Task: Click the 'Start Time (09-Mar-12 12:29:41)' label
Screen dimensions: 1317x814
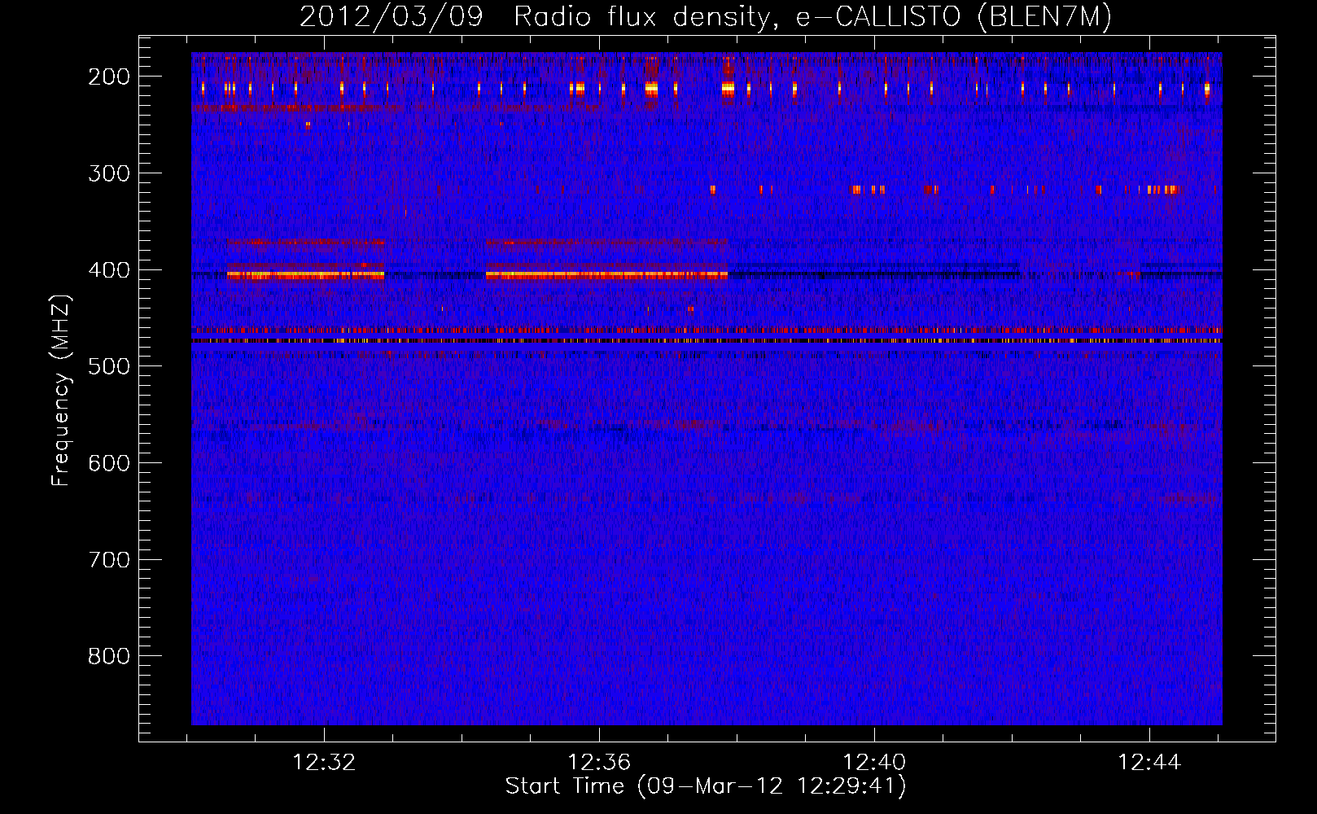Action: point(706,786)
